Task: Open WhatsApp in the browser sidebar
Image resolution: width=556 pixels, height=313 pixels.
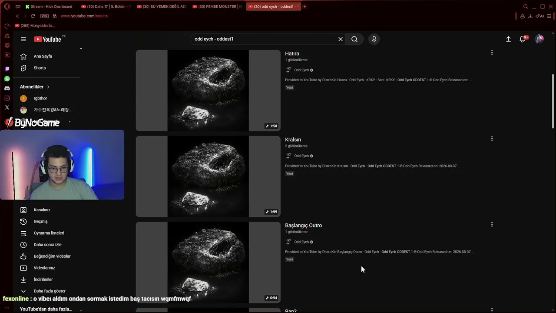Action: (x=7, y=79)
